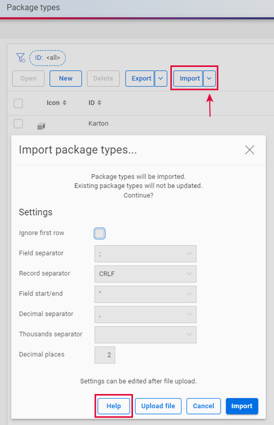Screen dimensions: 274x425
Task: Open Help in the import dialog
Action: 113,406
